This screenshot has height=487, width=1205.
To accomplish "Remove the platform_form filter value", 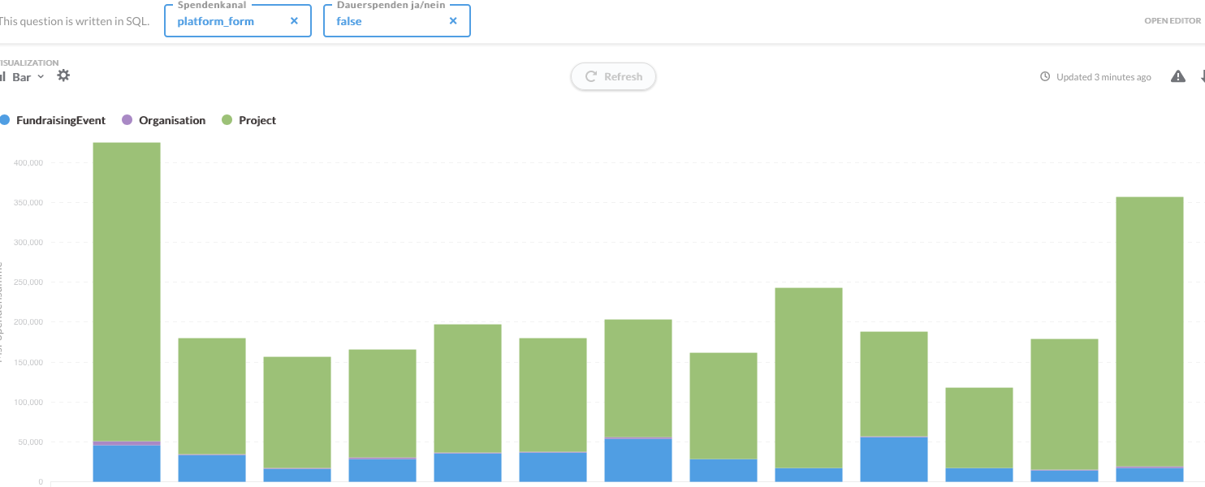I will pyautogui.click(x=294, y=21).
